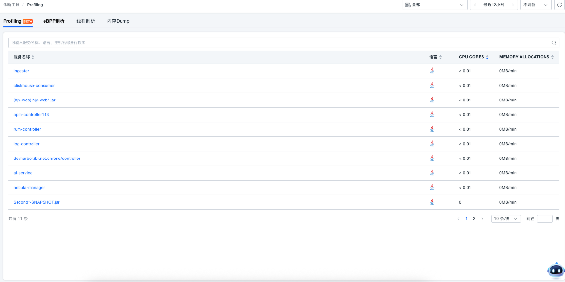
Task: Click the refresh icon in top bar
Action: [559, 5]
